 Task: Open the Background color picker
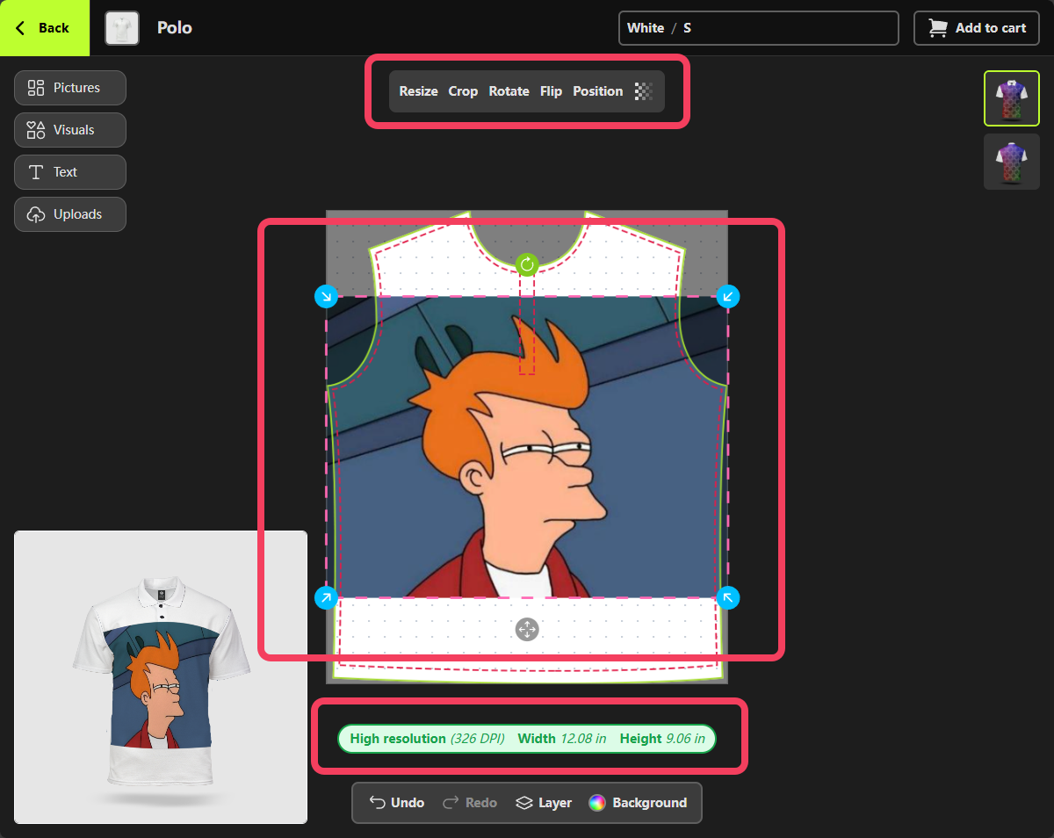pos(638,803)
